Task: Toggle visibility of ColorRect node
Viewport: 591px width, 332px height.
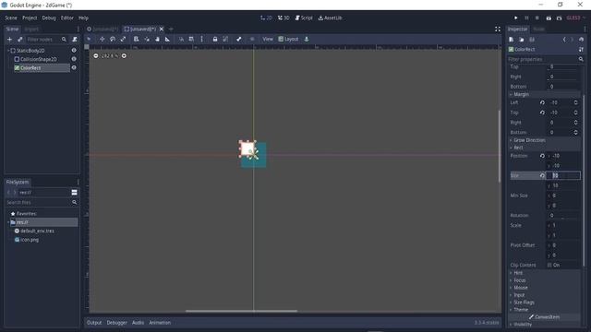Action: pos(74,67)
